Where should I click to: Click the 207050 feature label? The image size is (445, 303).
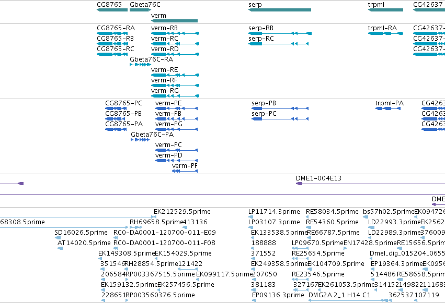[x=264, y=274]
